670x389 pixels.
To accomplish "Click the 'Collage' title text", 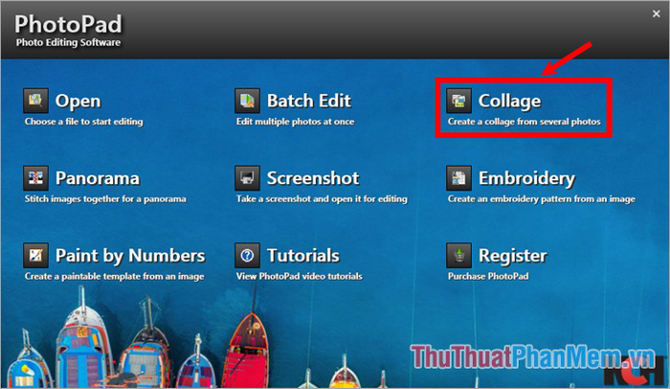I will [509, 102].
